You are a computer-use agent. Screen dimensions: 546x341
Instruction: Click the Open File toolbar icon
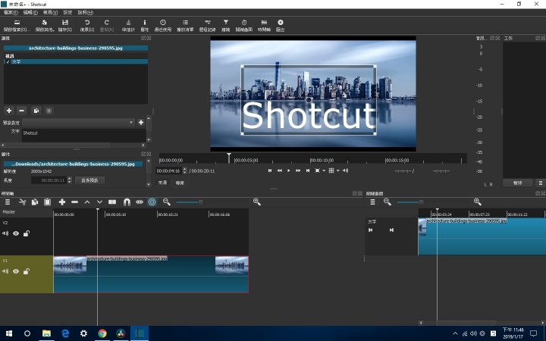pyautogui.click(x=17, y=23)
